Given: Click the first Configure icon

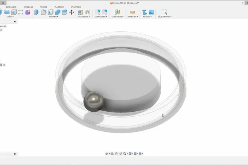Looking at the screenshot, I should (98, 12).
